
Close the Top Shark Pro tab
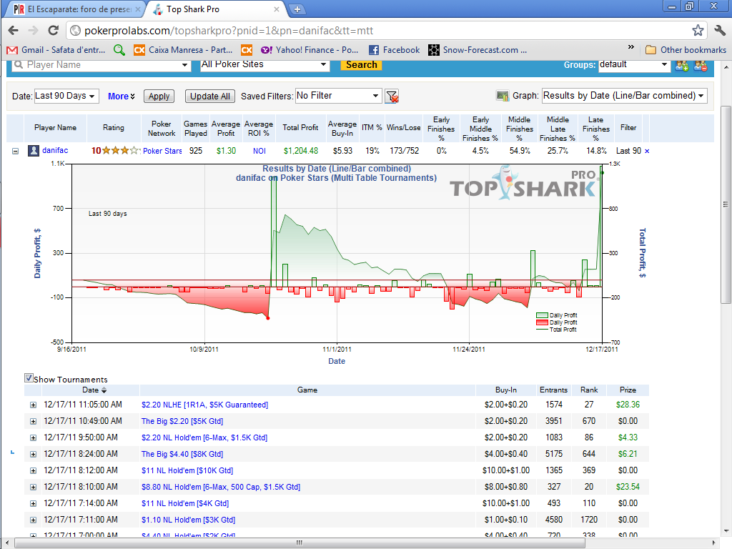coord(277,9)
